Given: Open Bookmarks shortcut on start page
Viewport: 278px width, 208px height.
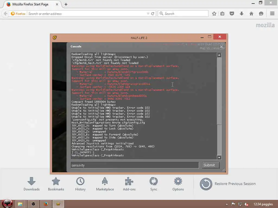Looking at the screenshot, I should [x=56, y=184].
